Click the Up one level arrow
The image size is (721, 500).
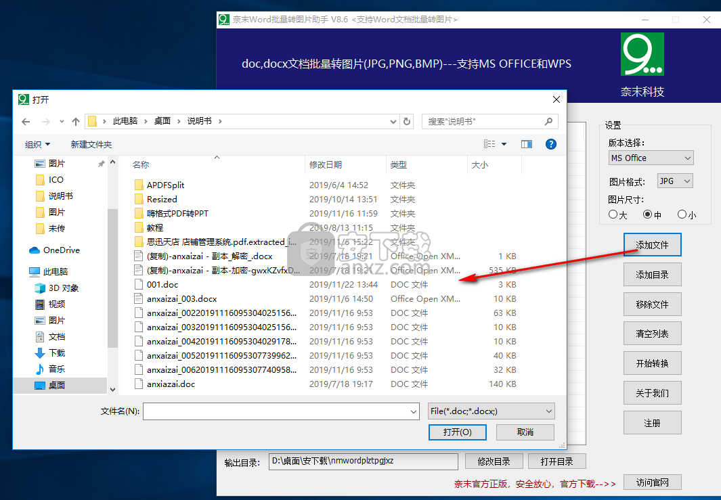point(76,121)
